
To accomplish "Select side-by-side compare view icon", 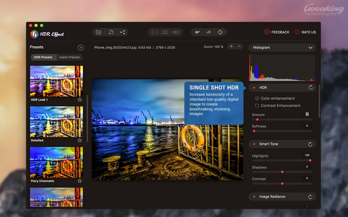I will (176, 32).
